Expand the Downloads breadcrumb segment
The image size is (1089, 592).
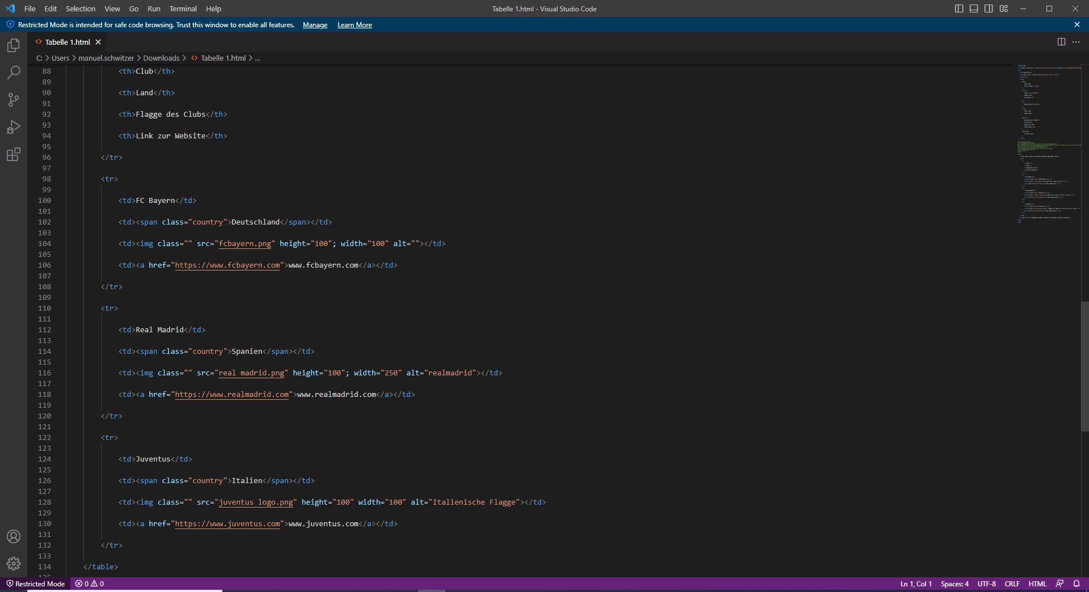click(x=161, y=58)
